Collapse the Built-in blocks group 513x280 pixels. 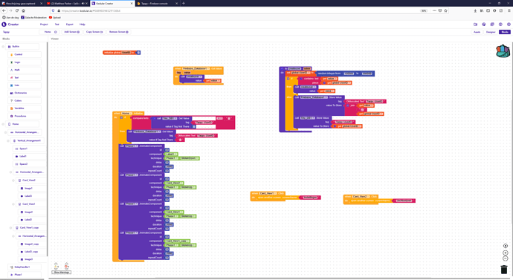[x=3, y=46]
